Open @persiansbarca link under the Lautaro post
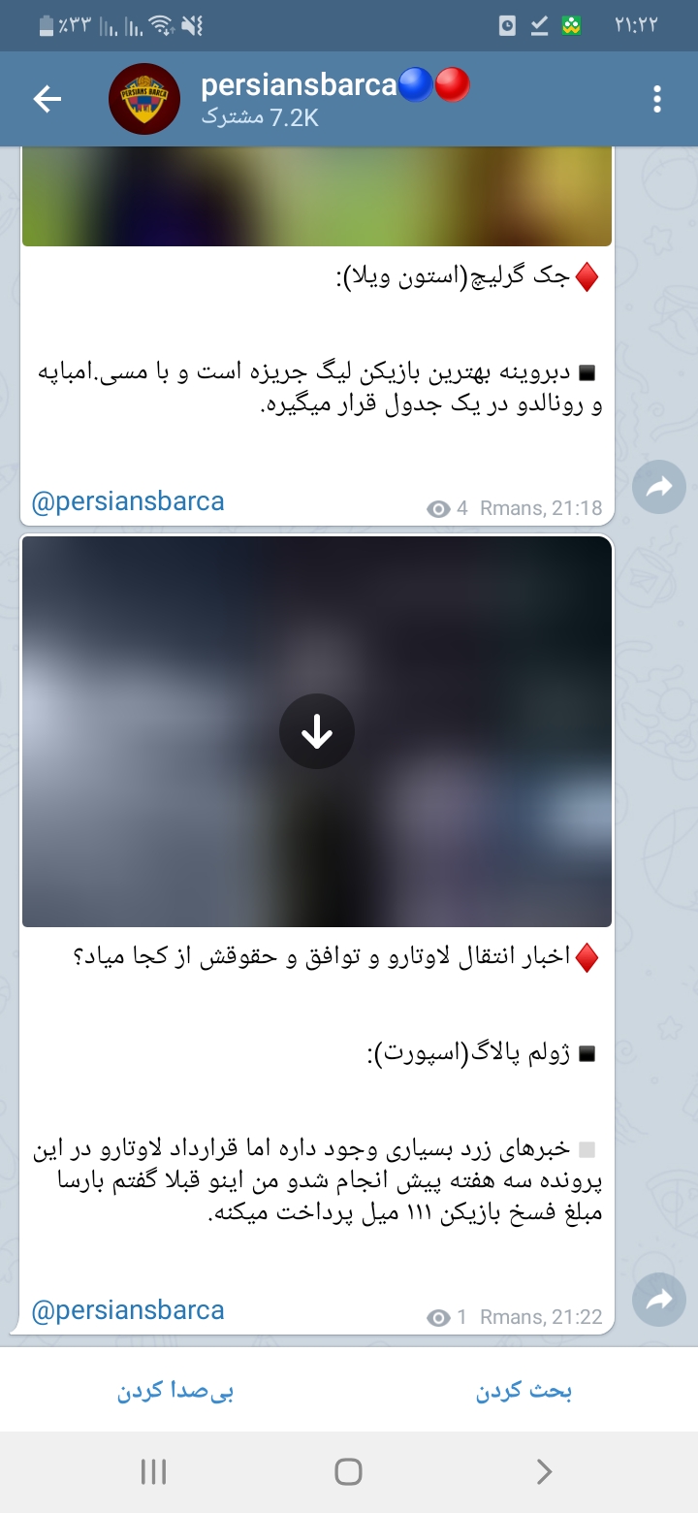Screen dimensions: 698x1513 pos(128,1310)
